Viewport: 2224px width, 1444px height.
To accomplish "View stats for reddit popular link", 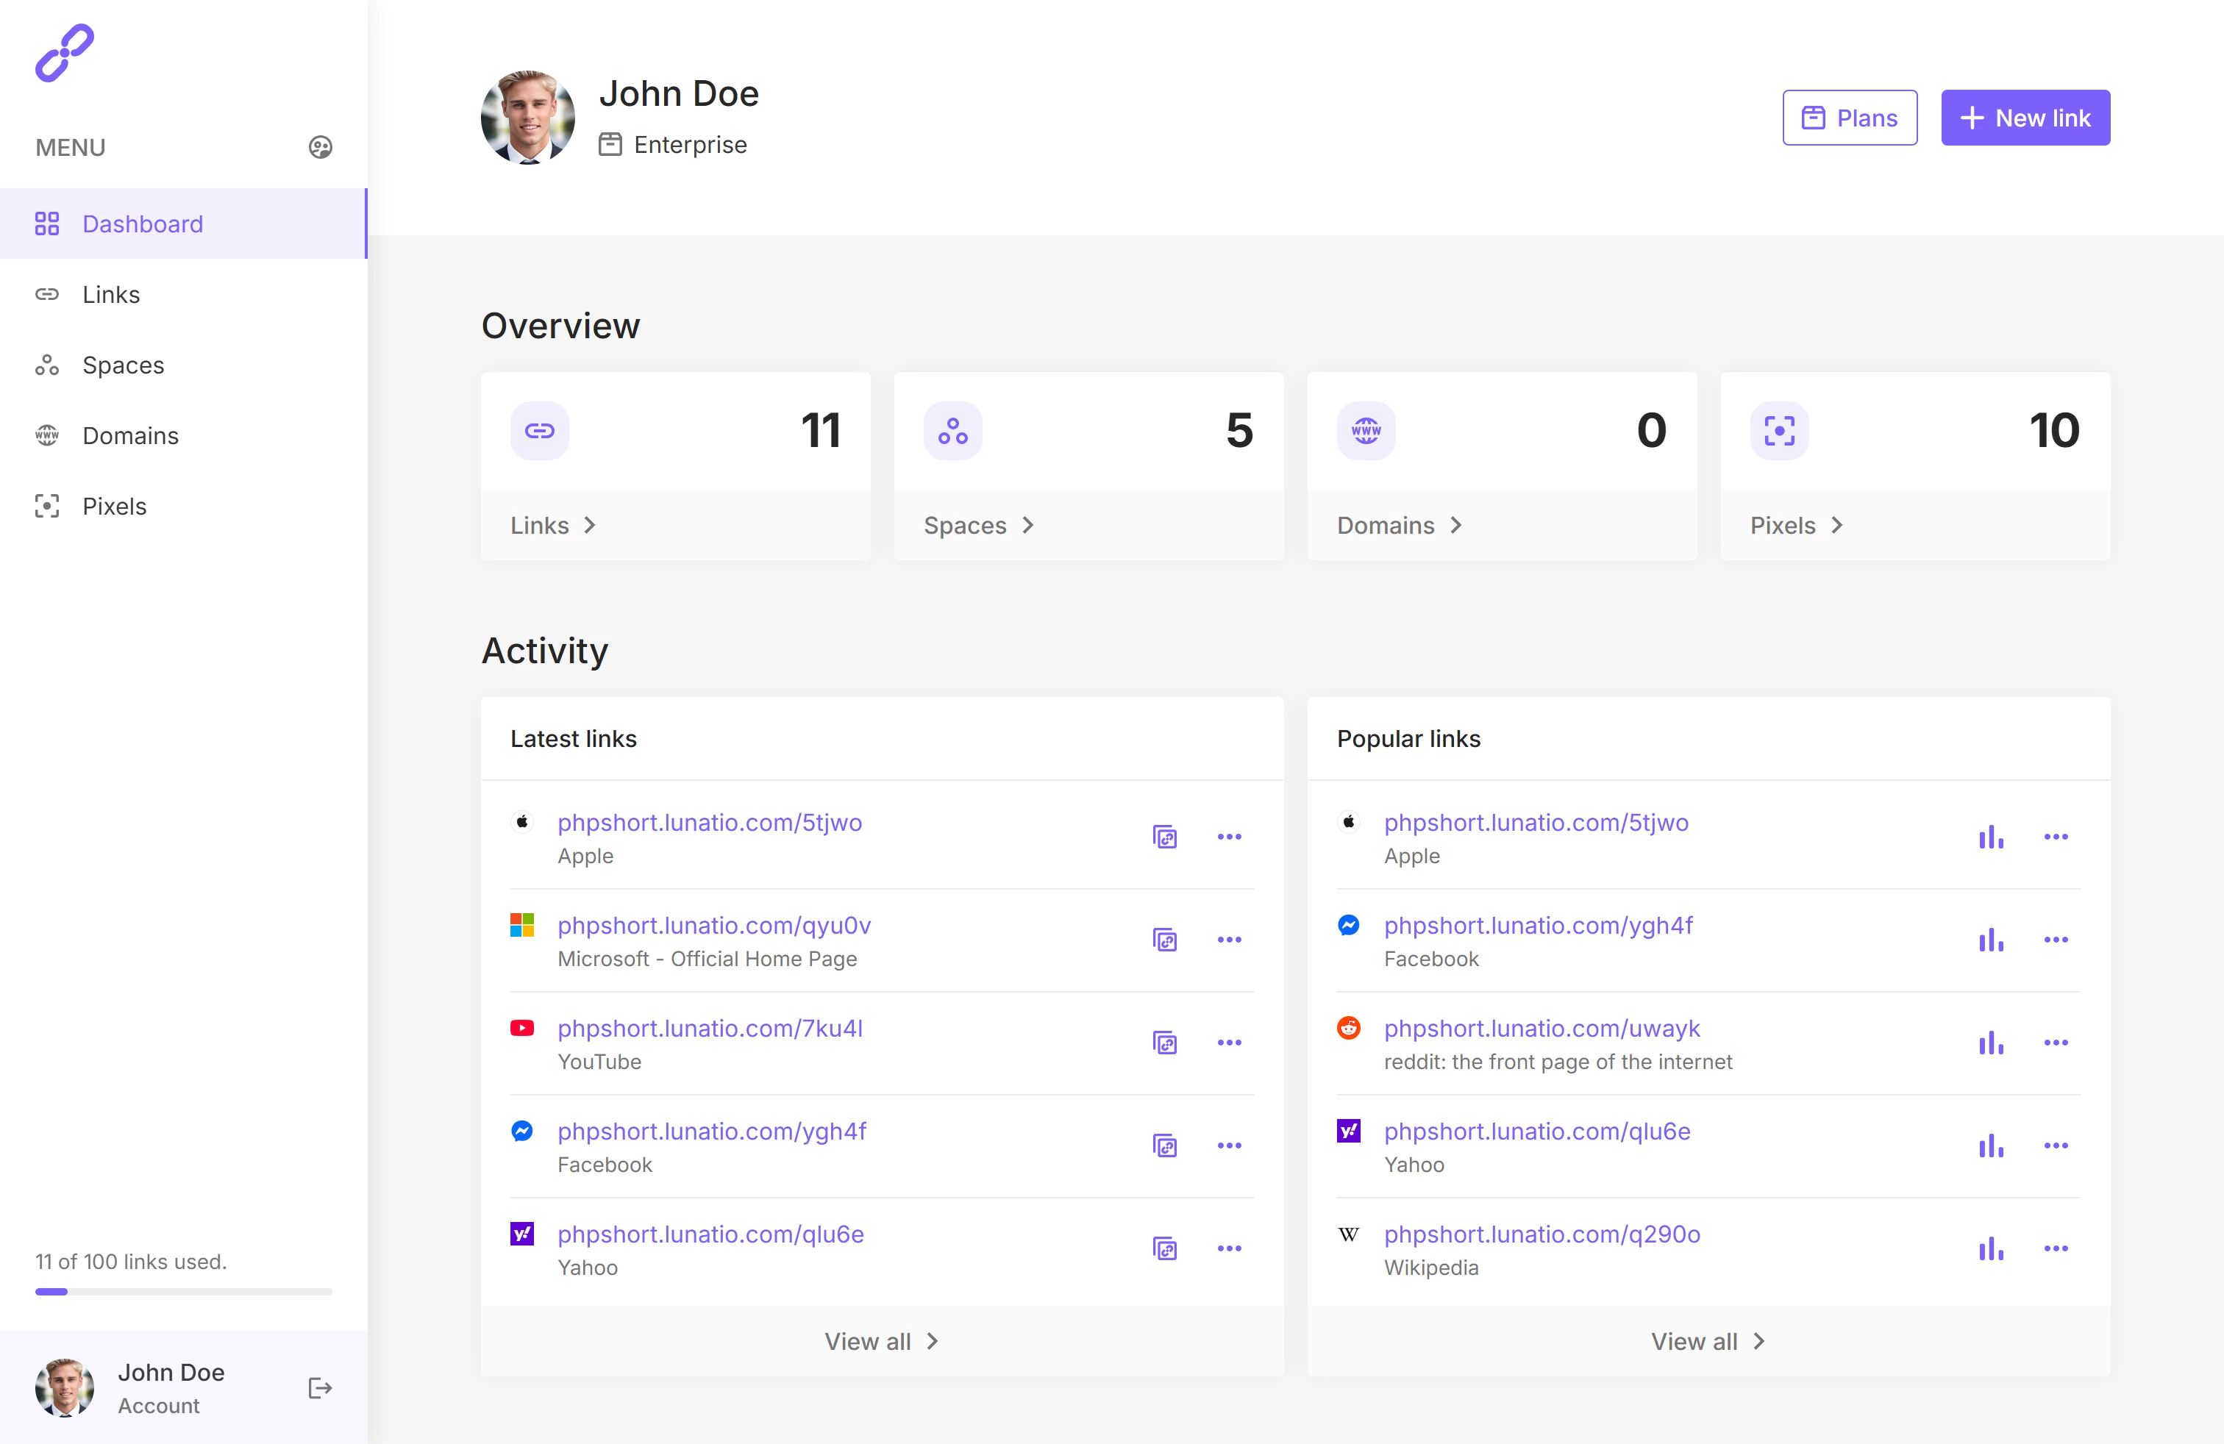I will click(1990, 1043).
